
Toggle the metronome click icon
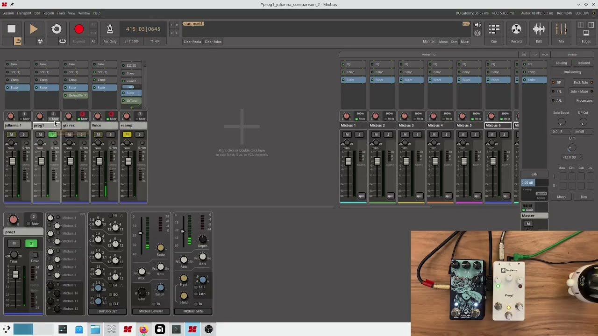pos(110,29)
